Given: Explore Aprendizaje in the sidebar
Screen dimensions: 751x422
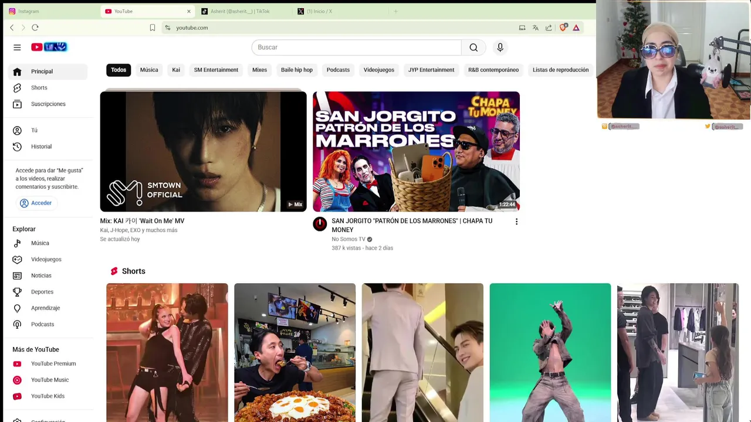Looking at the screenshot, I should (x=48, y=308).
